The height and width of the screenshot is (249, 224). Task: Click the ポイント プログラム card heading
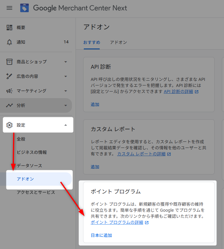click(x=115, y=191)
